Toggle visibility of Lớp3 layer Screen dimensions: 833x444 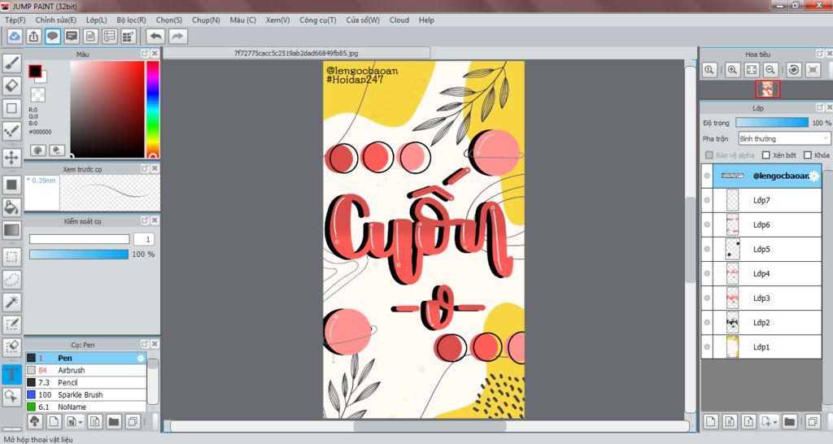coord(707,298)
